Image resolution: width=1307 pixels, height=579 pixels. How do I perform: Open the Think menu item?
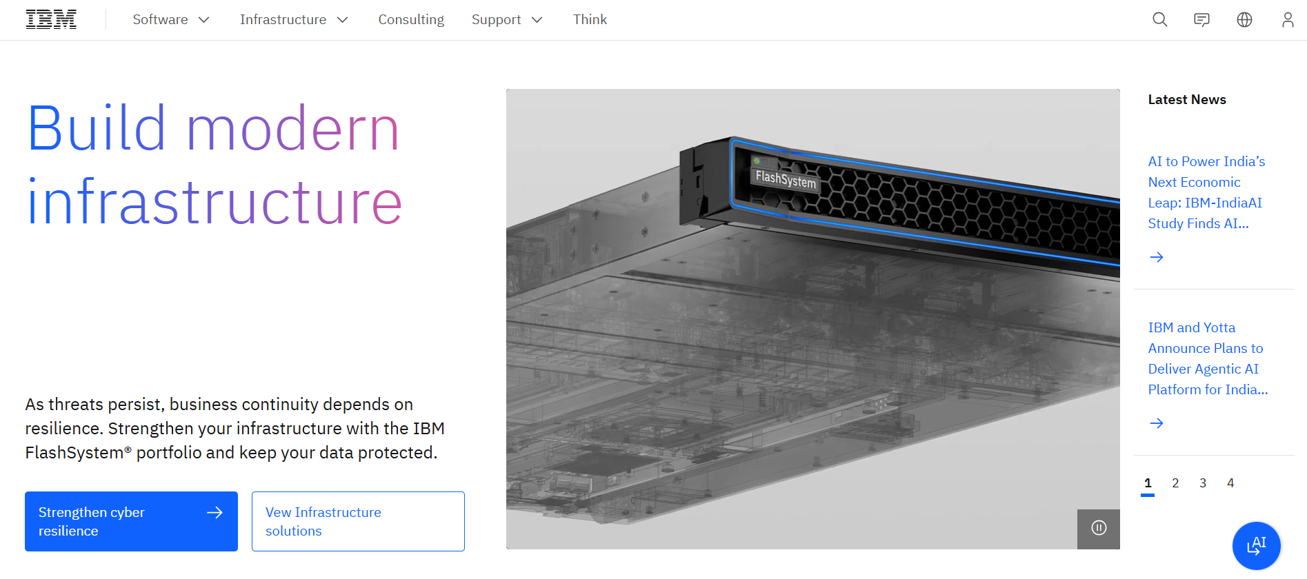click(x=590, y=20)
